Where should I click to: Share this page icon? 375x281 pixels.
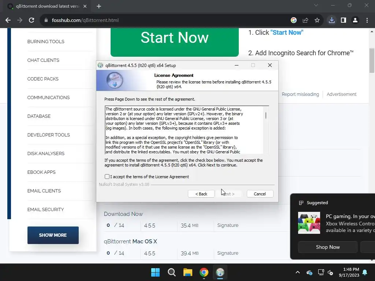[x=305, y=20]
